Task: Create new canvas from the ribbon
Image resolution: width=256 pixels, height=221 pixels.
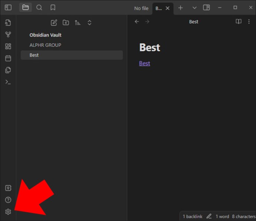Action: point(8,47)
